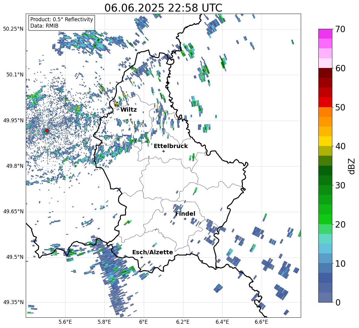Viewport: 359px width, 328px height.
Task: Click the 6.4°E longitude label
Action: coord(222,322)
